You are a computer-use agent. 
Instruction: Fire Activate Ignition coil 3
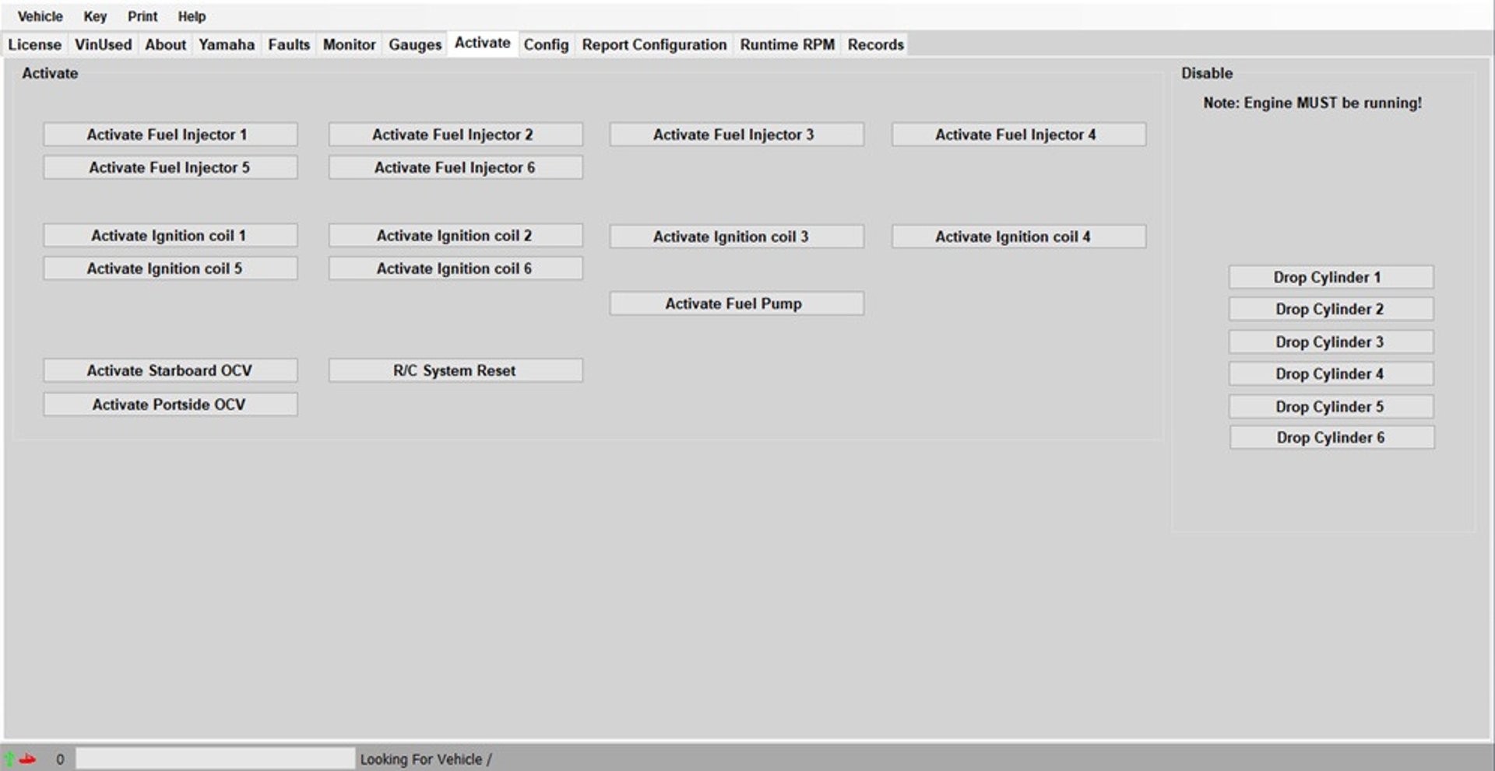(x=737, y=237)
